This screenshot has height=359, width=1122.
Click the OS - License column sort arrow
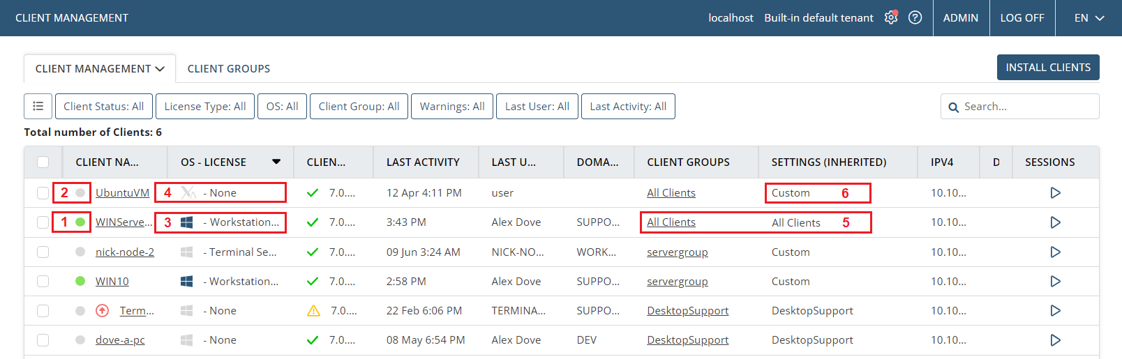pyautogui.click(x=276, y=162)
